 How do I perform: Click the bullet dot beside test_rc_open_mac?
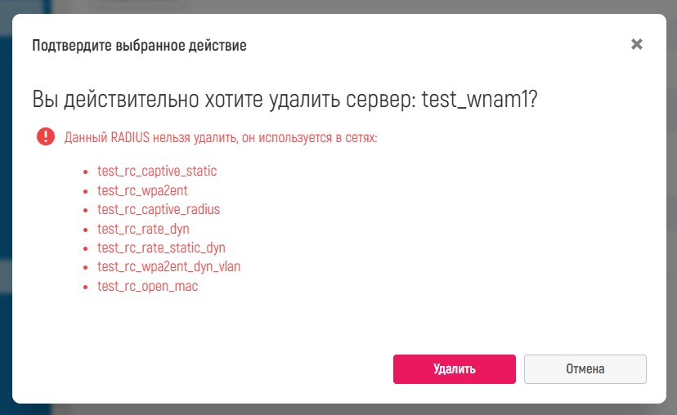(x=85, y=287)
